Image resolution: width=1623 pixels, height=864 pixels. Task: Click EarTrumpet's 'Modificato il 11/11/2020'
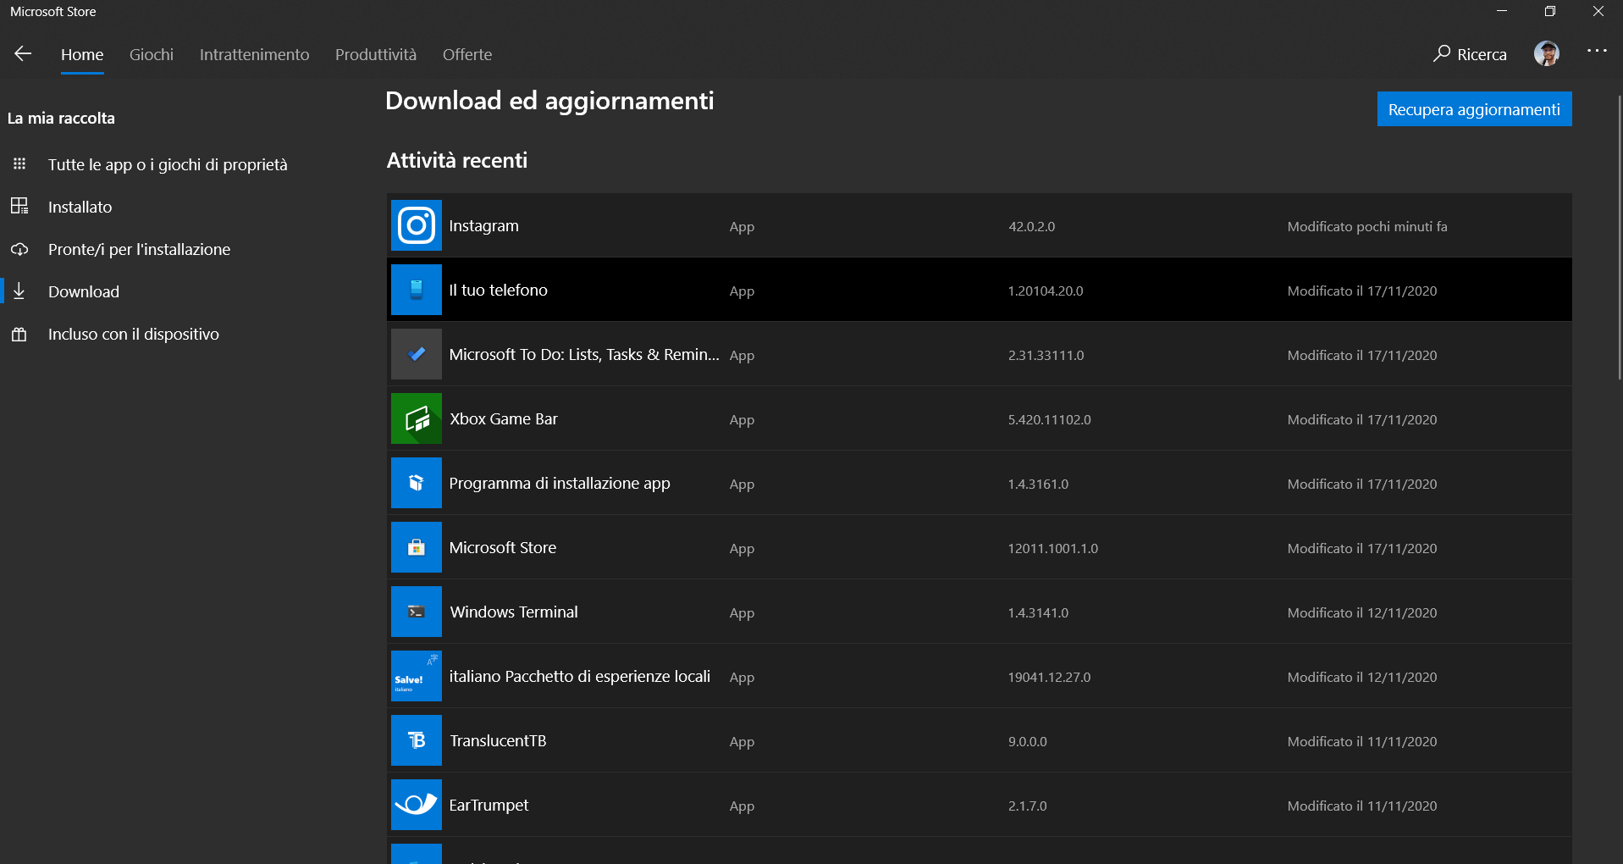(x=1362, y=806)
